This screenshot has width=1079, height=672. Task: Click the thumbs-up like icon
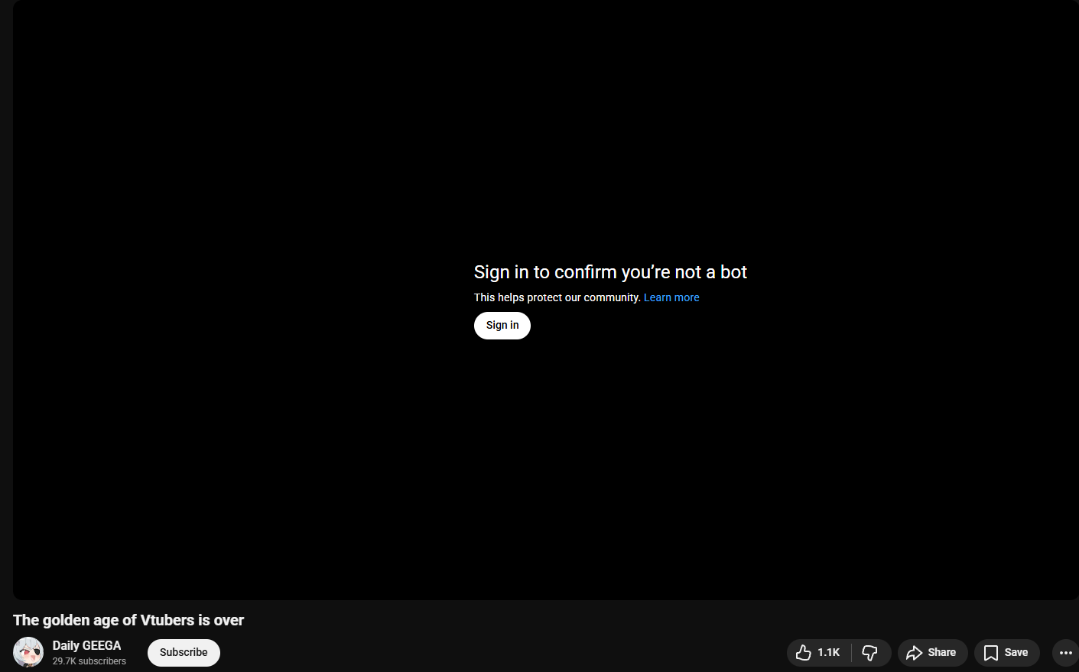click(x=803, y=652)
